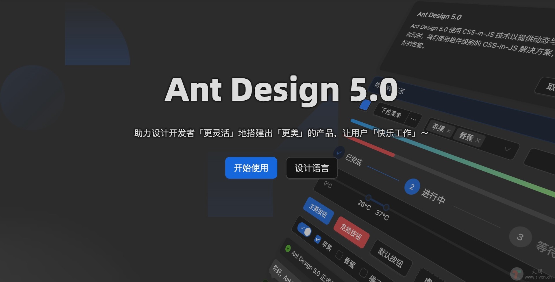Toggle the blue on/off switch
The image size is (555, 282).
pyautogui.click(x=304, y=230)
